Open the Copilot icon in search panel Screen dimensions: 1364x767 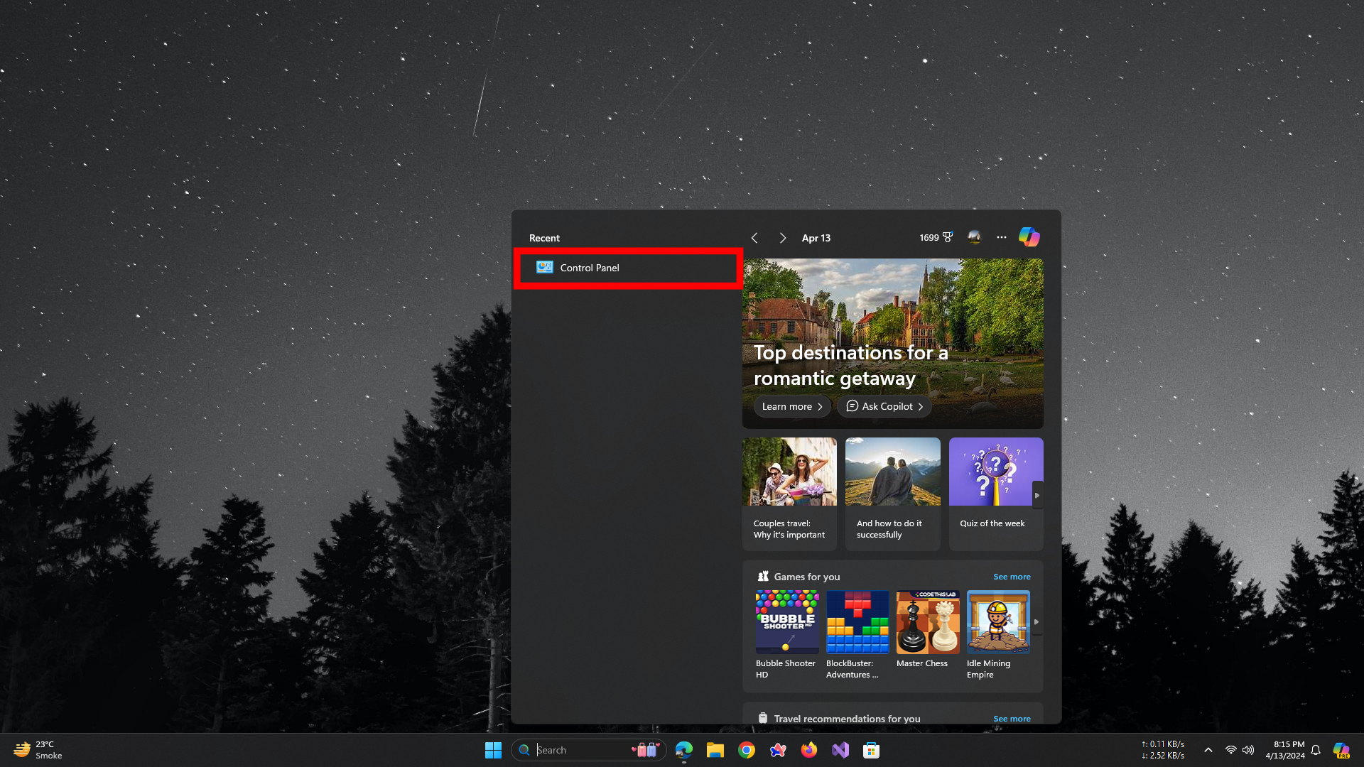click(1029, 237)
